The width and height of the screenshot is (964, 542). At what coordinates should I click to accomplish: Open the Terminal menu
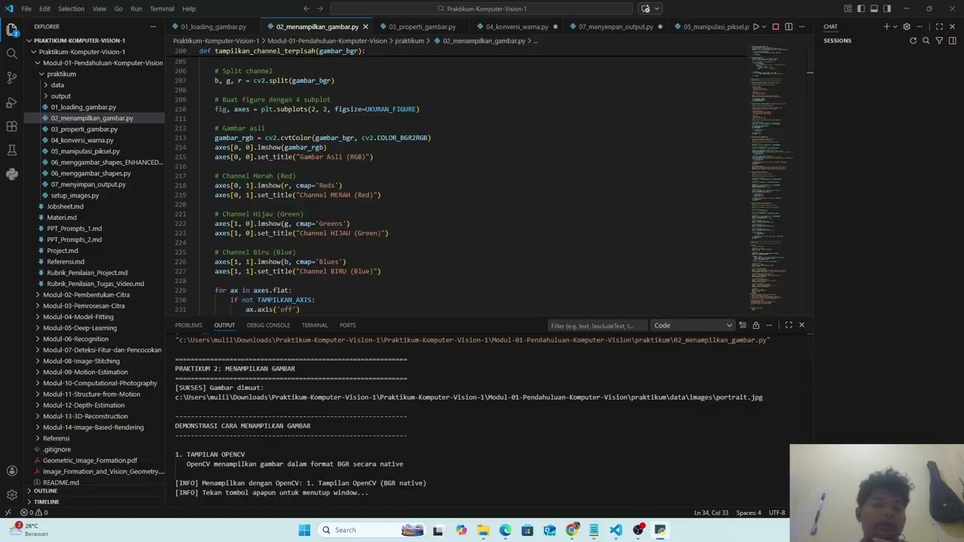click(x=162, y=8)
